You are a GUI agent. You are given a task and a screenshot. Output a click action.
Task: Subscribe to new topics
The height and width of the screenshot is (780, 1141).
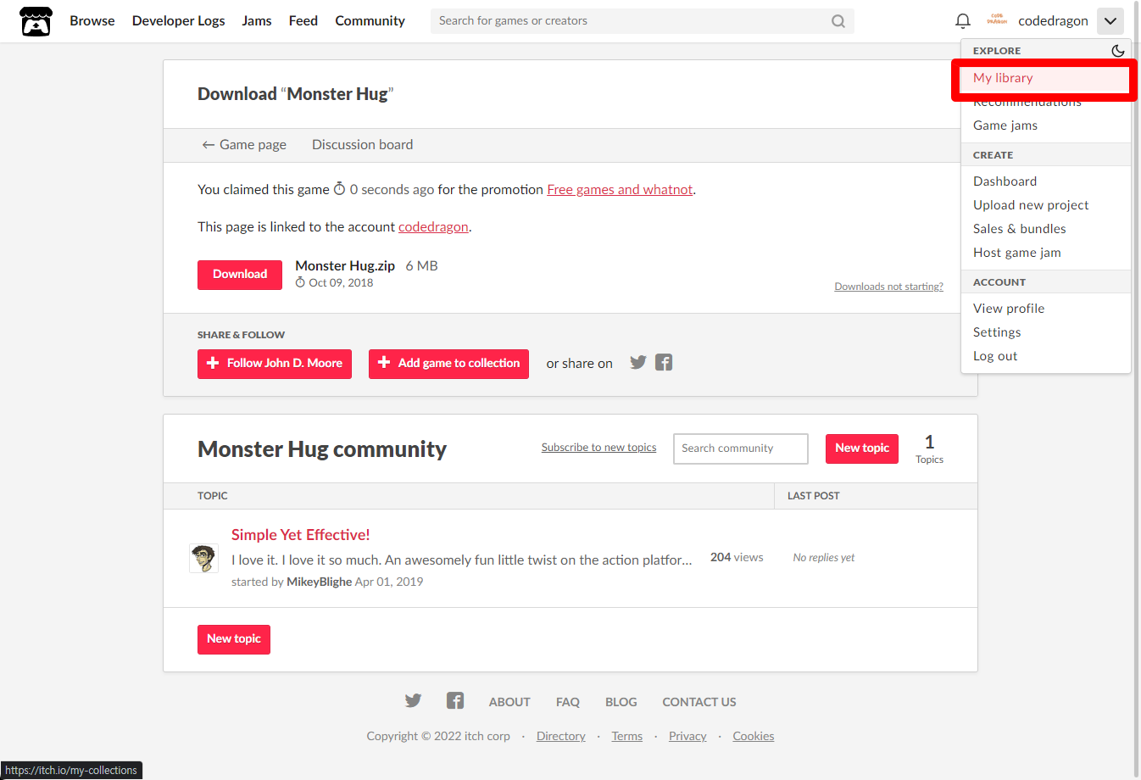[598, 448]
